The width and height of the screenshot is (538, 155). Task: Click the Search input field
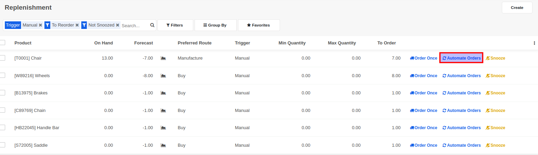(x=135, y=25)
